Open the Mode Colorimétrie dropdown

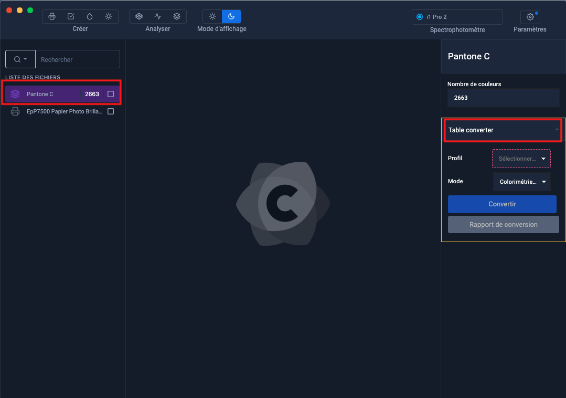click(x=521, y=182)
